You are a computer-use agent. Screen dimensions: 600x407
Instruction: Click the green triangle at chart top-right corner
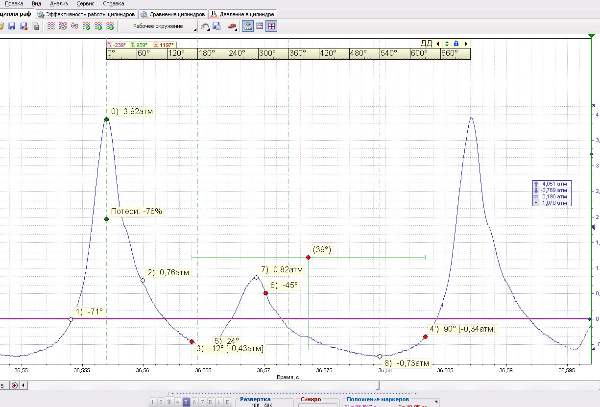click(x=590, y=36)
